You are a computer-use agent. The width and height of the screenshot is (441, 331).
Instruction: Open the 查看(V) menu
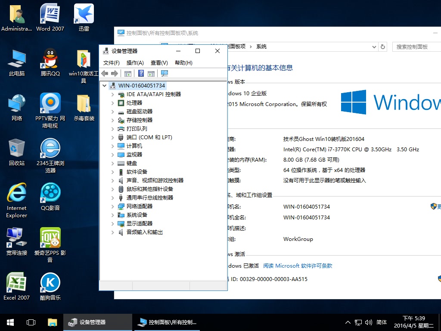[x=159, y=63]
